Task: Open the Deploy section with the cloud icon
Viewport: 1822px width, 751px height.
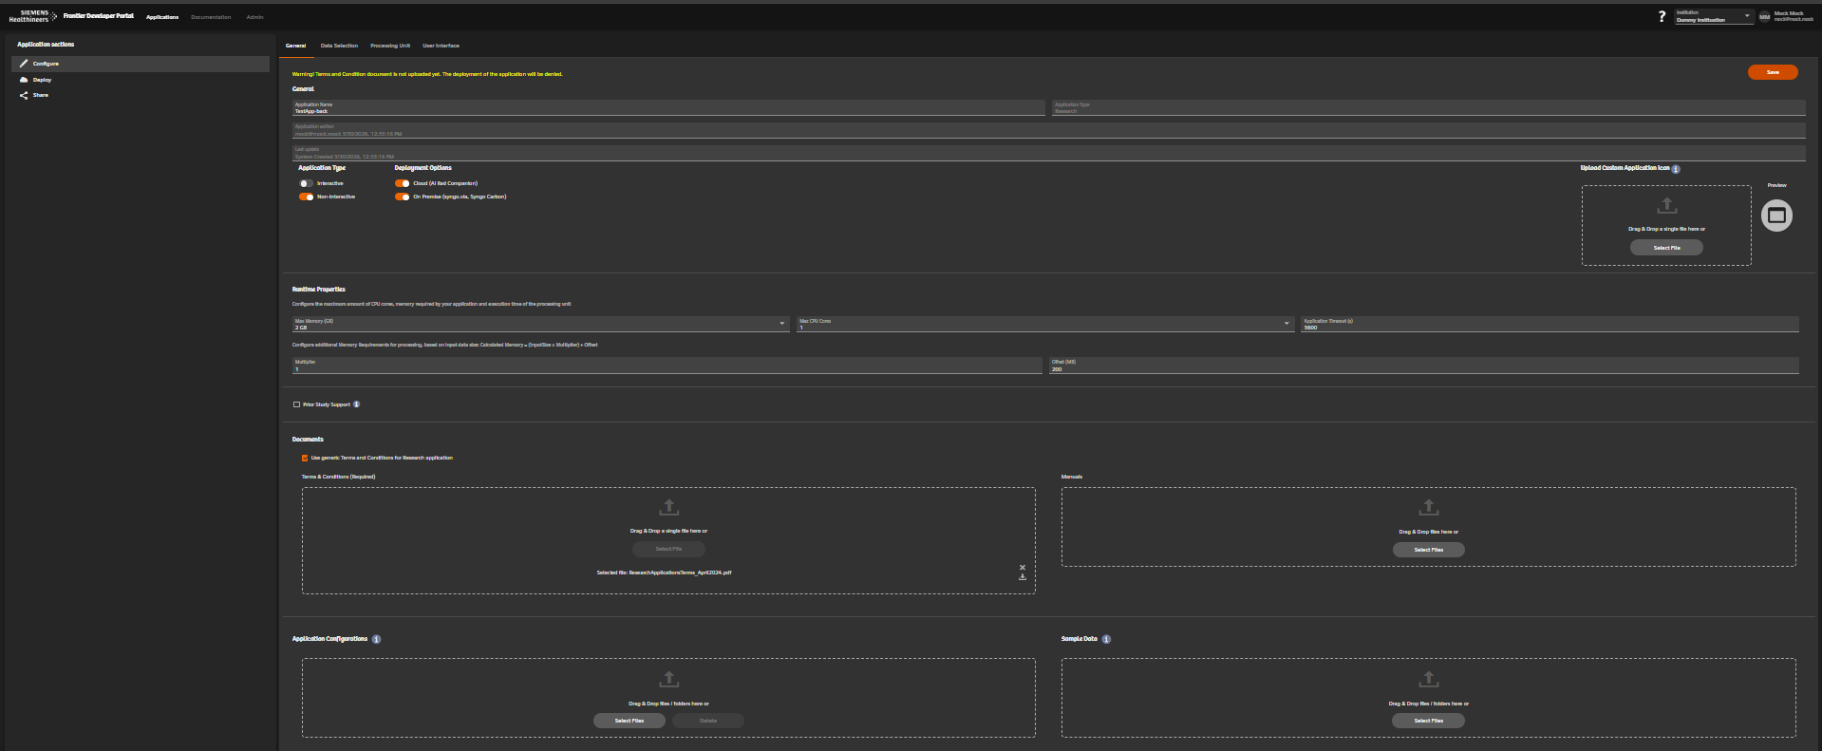Action: click(x=42, y=80)
